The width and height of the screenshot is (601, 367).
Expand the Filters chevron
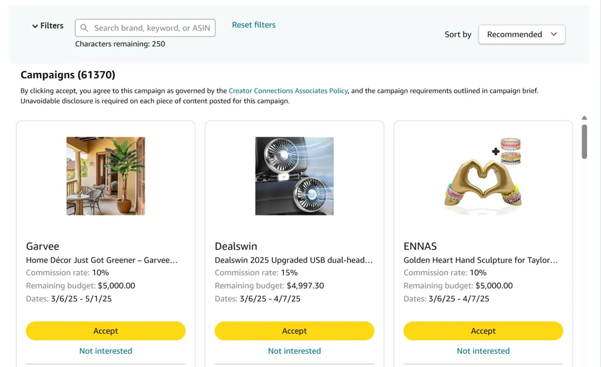point(35,26)
